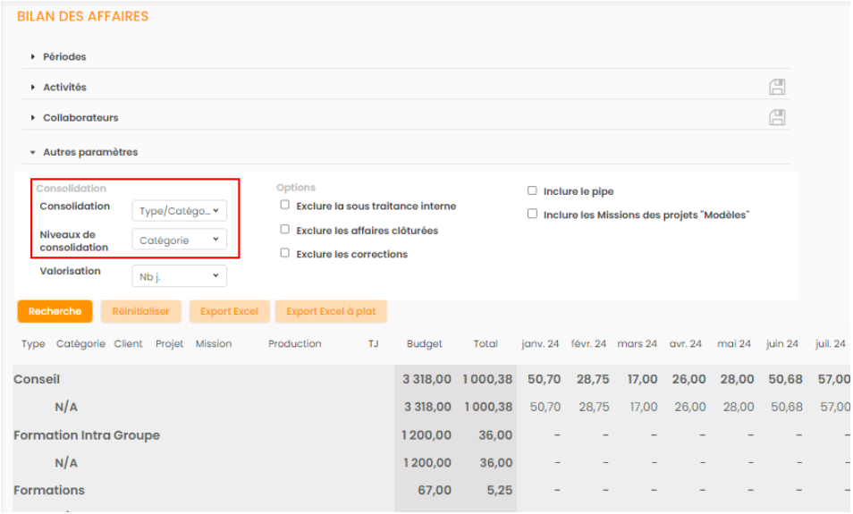This screenshot has width=853, height=514.
Task: Click the Export Excel button
Action: coord(229,312)
